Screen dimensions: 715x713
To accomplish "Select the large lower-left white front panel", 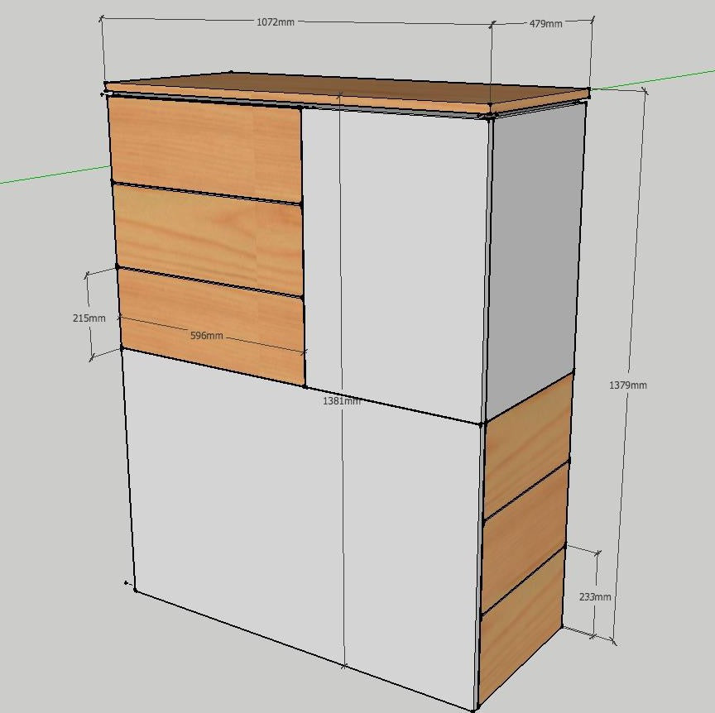I will [x=236, y=496].
